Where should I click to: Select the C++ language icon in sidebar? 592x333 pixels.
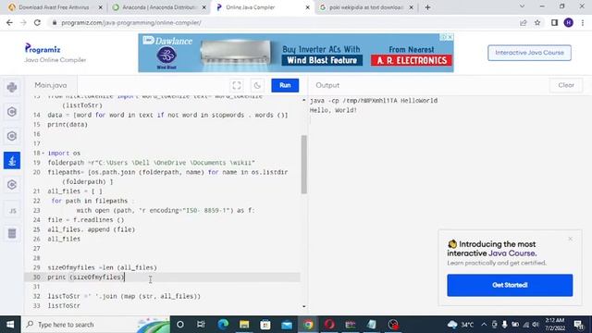(12, 136)
